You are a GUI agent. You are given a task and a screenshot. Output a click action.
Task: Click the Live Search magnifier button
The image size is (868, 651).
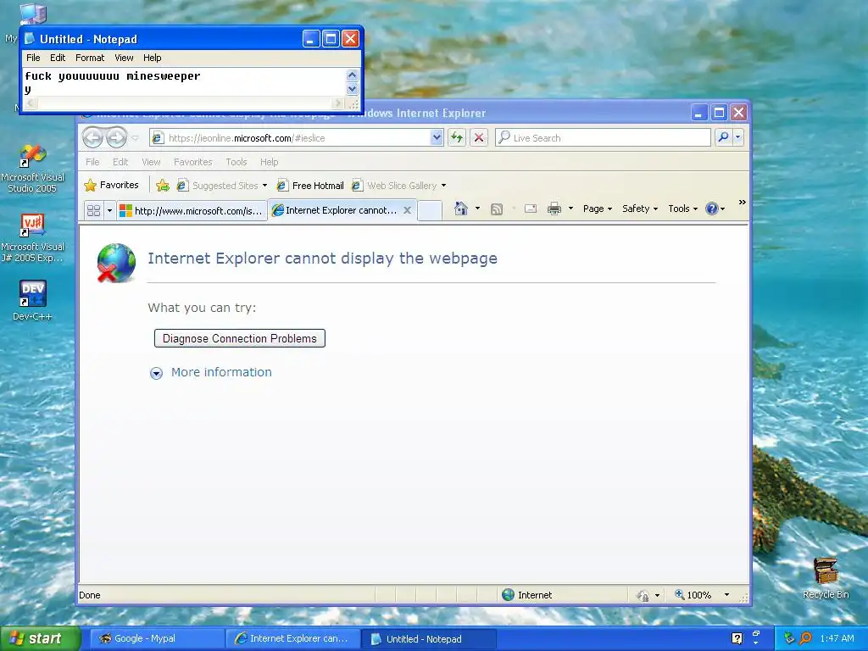click(x=723, y=137)
